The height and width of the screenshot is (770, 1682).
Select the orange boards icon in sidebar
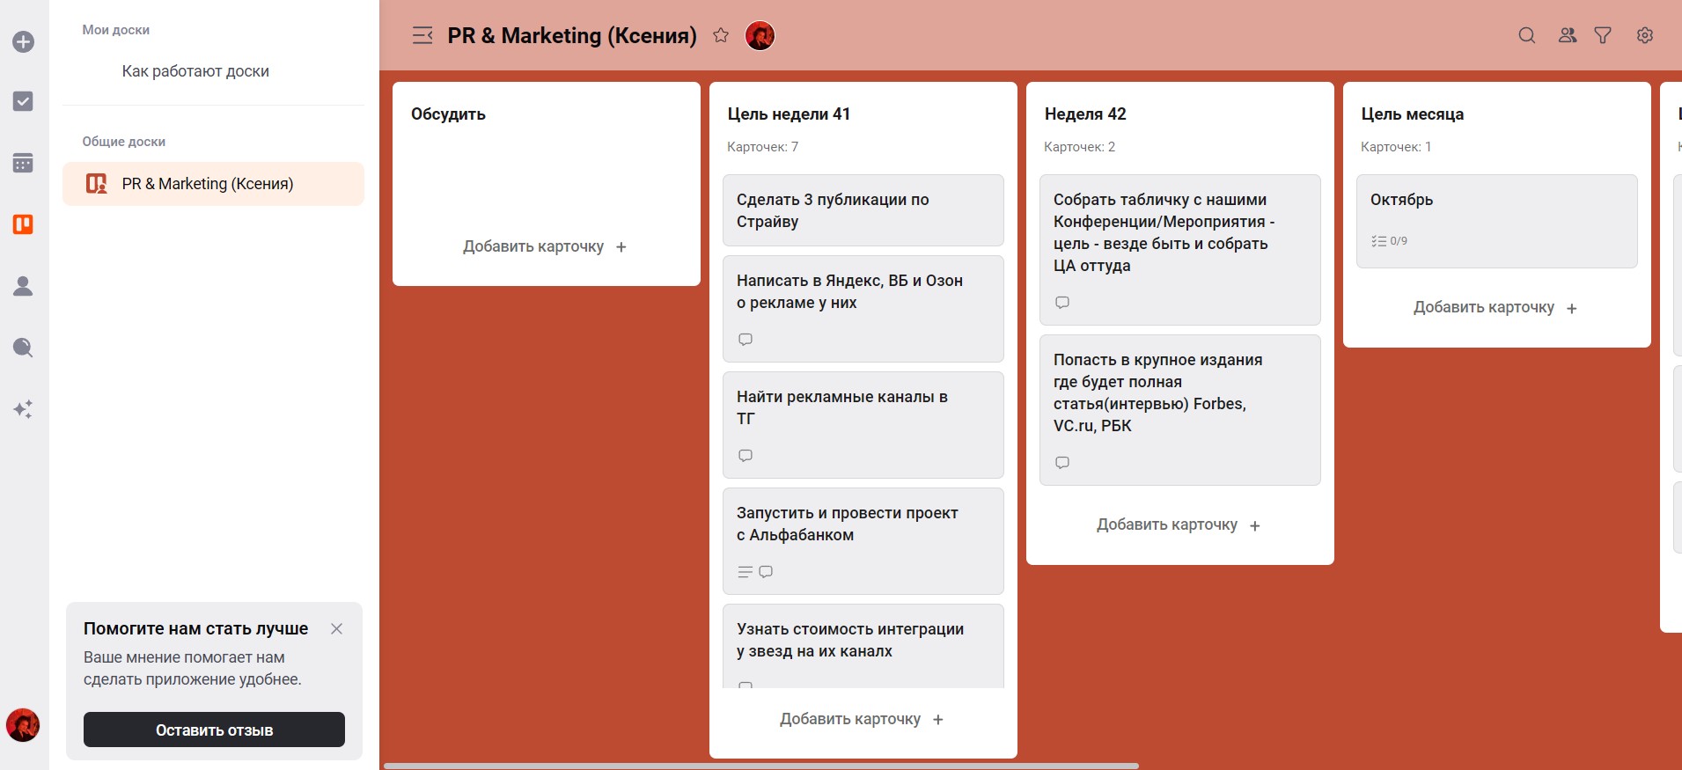click(x=24, y=224)
